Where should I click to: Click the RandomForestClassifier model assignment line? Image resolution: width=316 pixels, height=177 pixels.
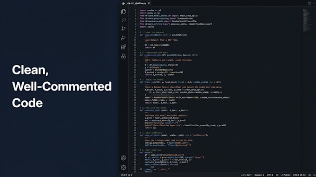(x=187, y=98)
